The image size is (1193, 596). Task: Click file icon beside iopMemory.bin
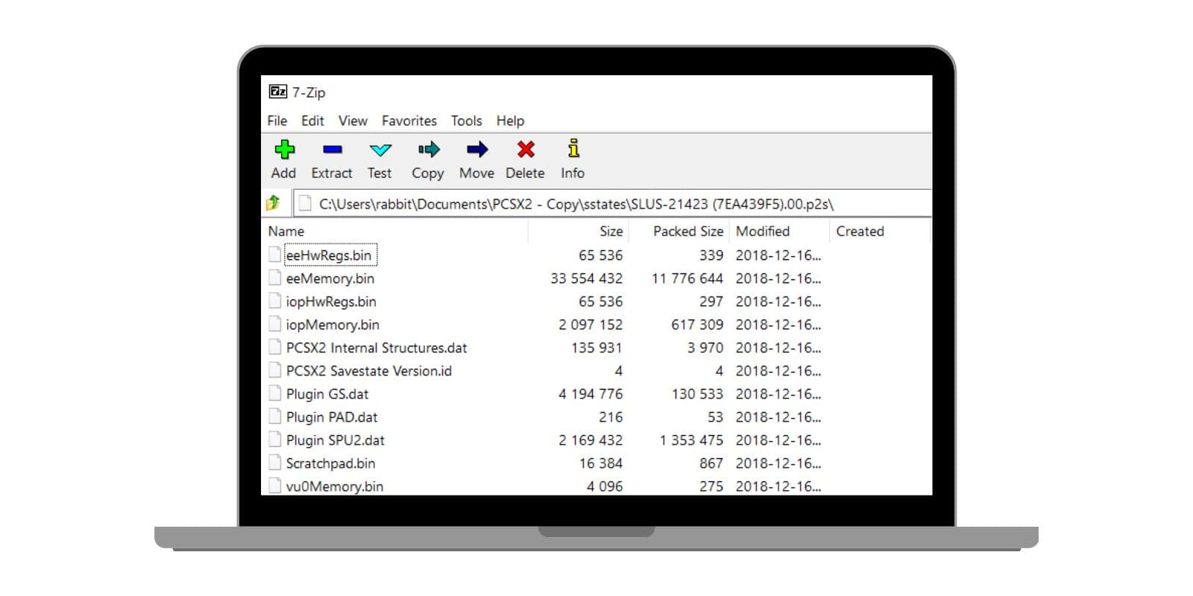[275, 323]
